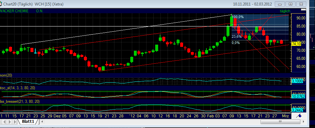Maximize the Chart20 window

pos(290,4)
